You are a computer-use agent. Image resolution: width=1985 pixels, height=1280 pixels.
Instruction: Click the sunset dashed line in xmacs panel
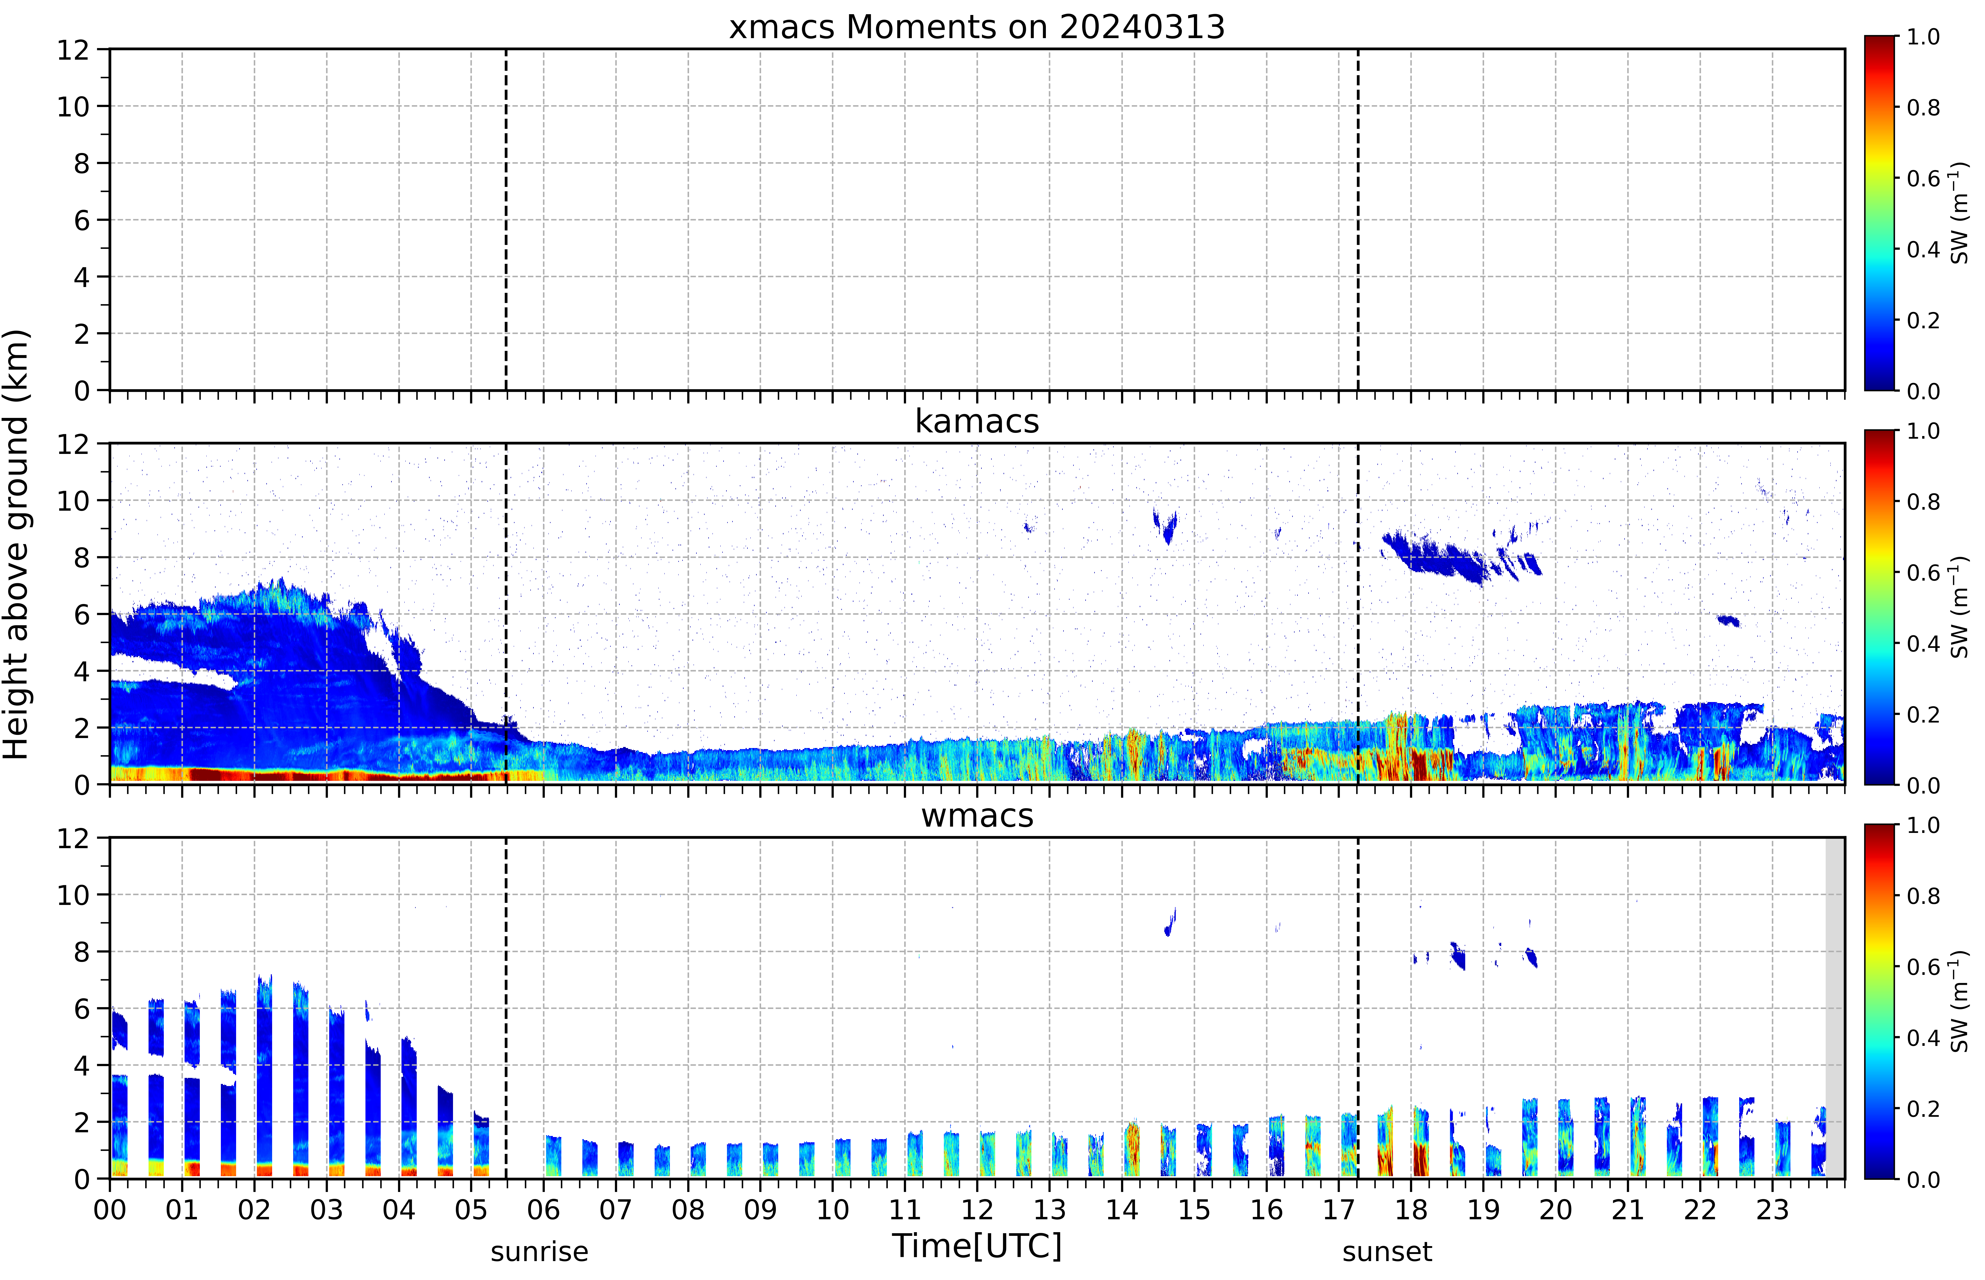[1358, 219]
